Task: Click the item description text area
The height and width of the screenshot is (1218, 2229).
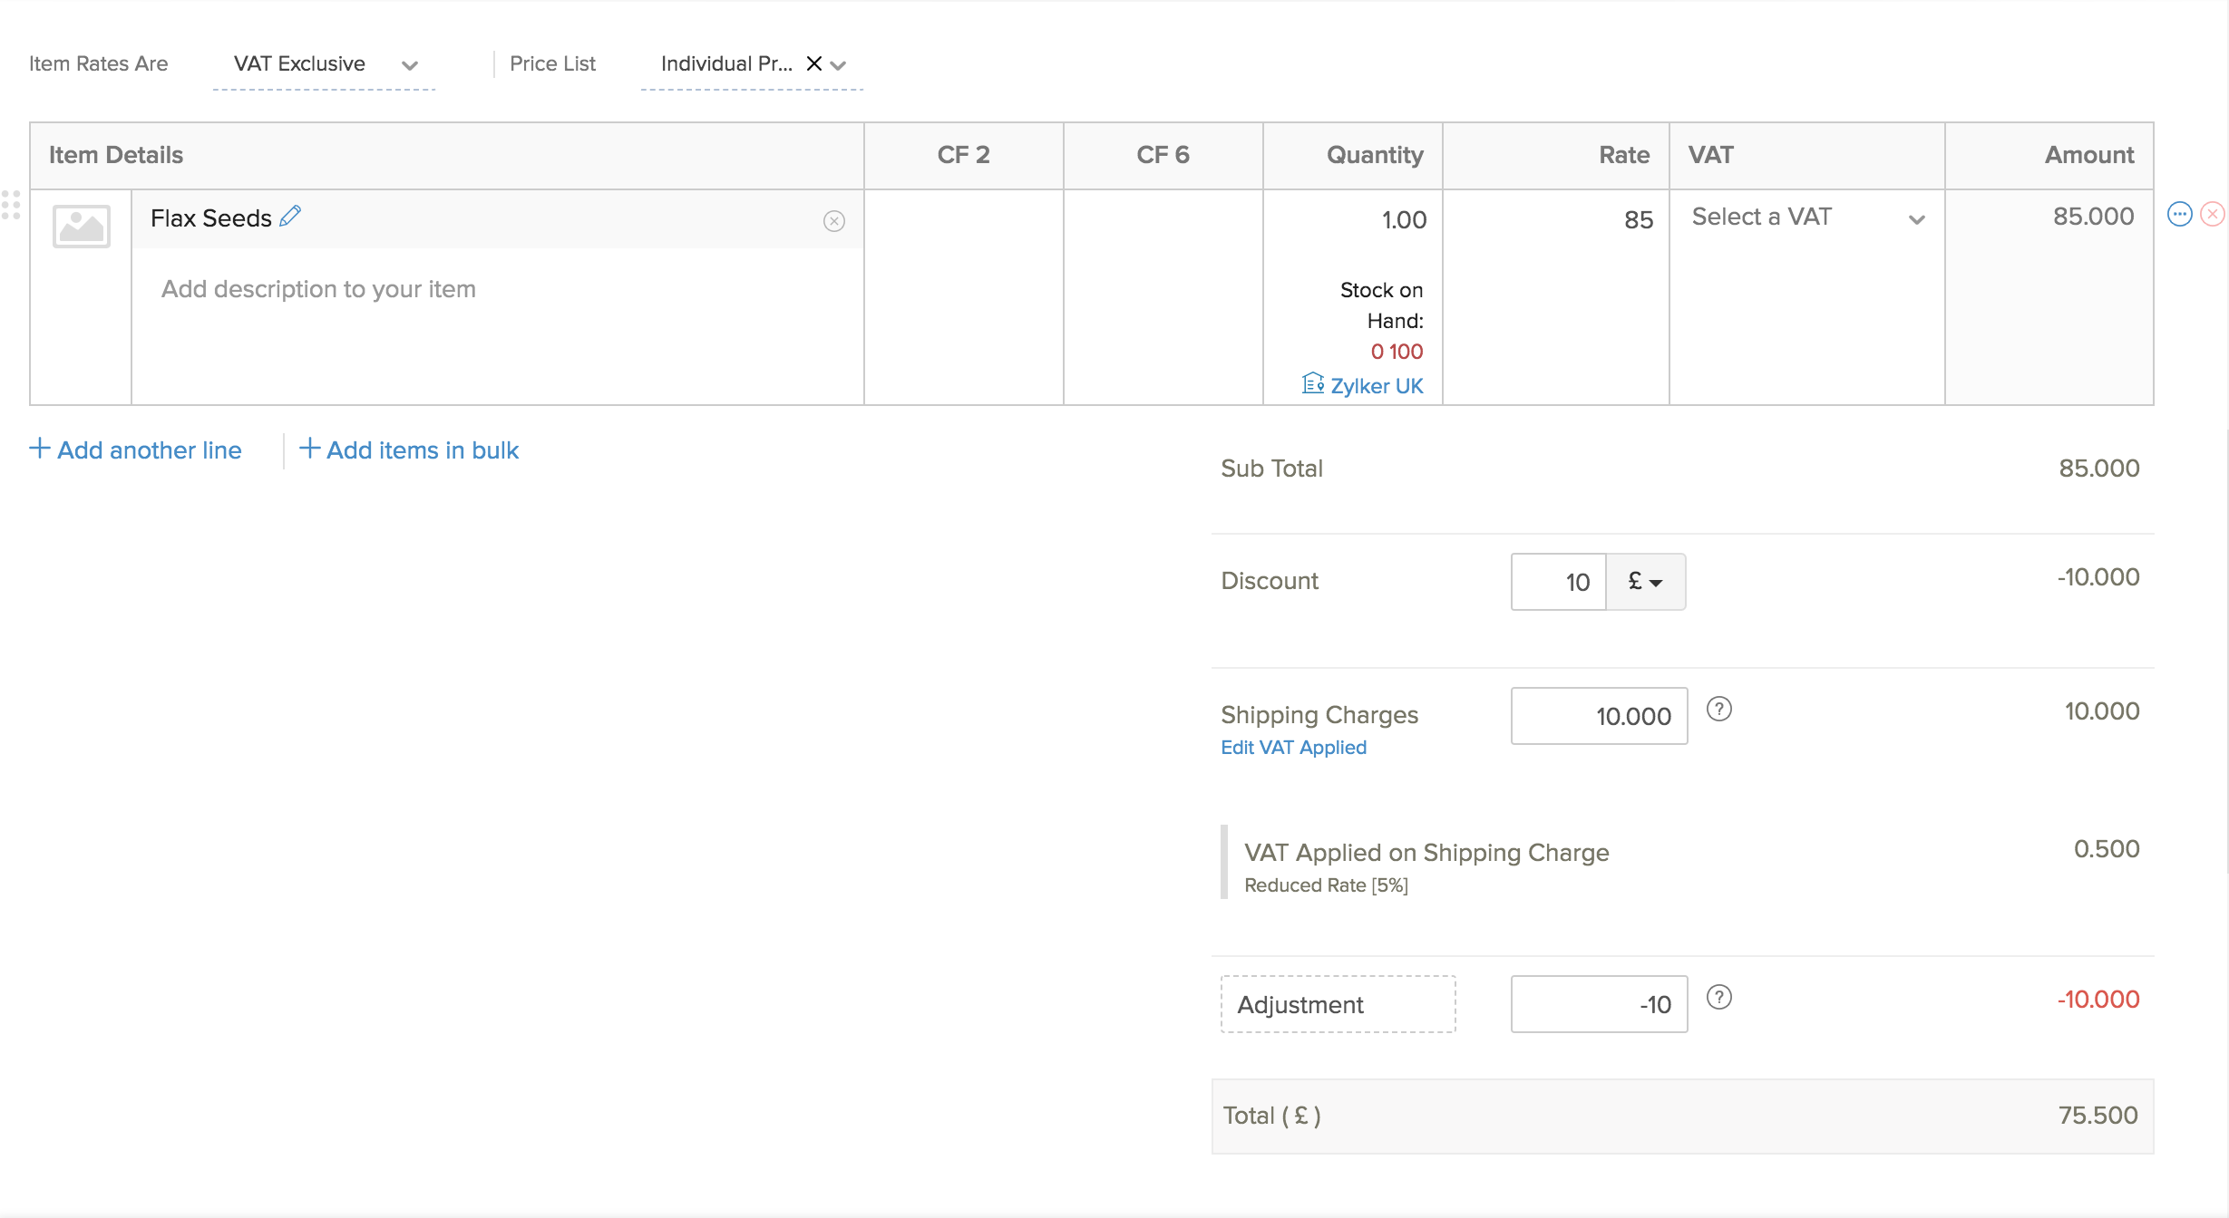Action: coord(497,290)
